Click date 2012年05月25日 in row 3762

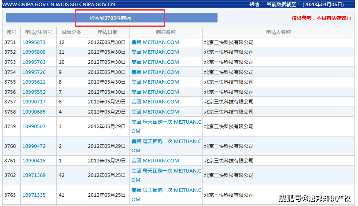pos(107,175)
